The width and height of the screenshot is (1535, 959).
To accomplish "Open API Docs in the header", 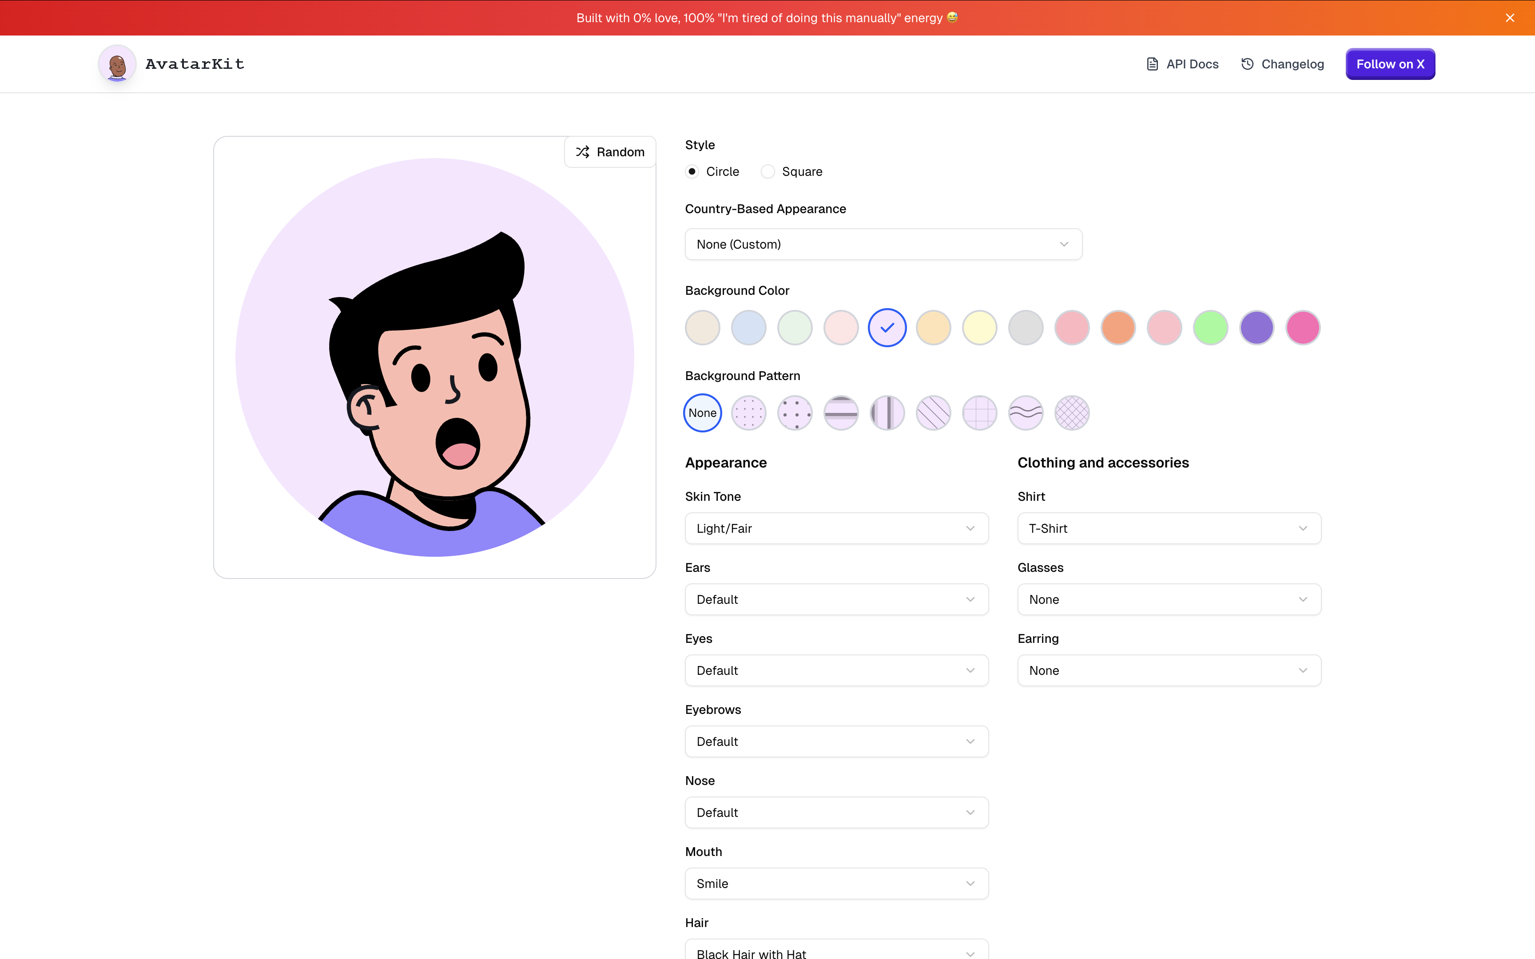I will (x=1182, y=64).
